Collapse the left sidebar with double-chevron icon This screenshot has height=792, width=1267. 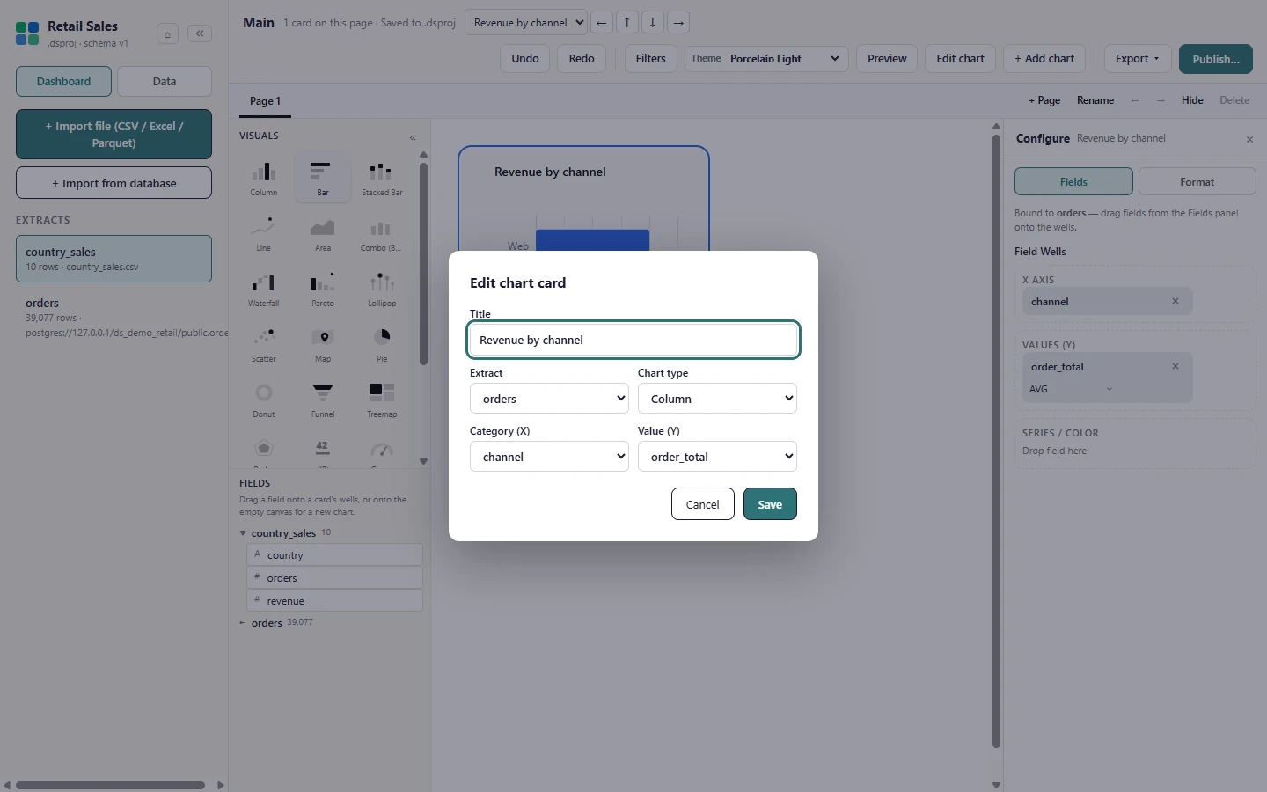click(x=200, y=33)
